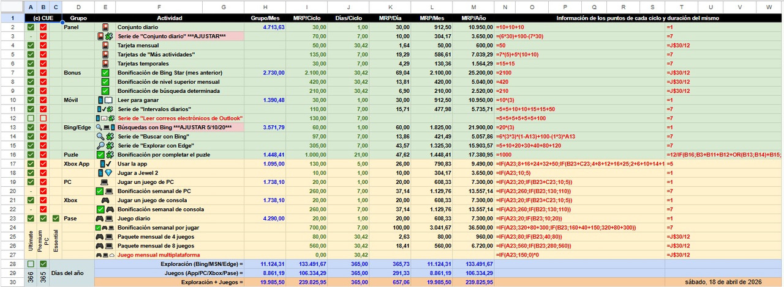This screenshot has height=287, width=784.
Task: Select the 'Días del año' cell
Action: (x=72, y=273)
